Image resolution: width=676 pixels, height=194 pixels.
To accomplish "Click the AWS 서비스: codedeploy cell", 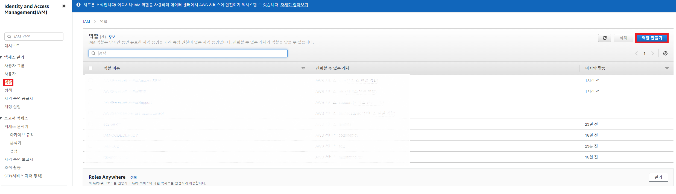I will tap(336, 135).
